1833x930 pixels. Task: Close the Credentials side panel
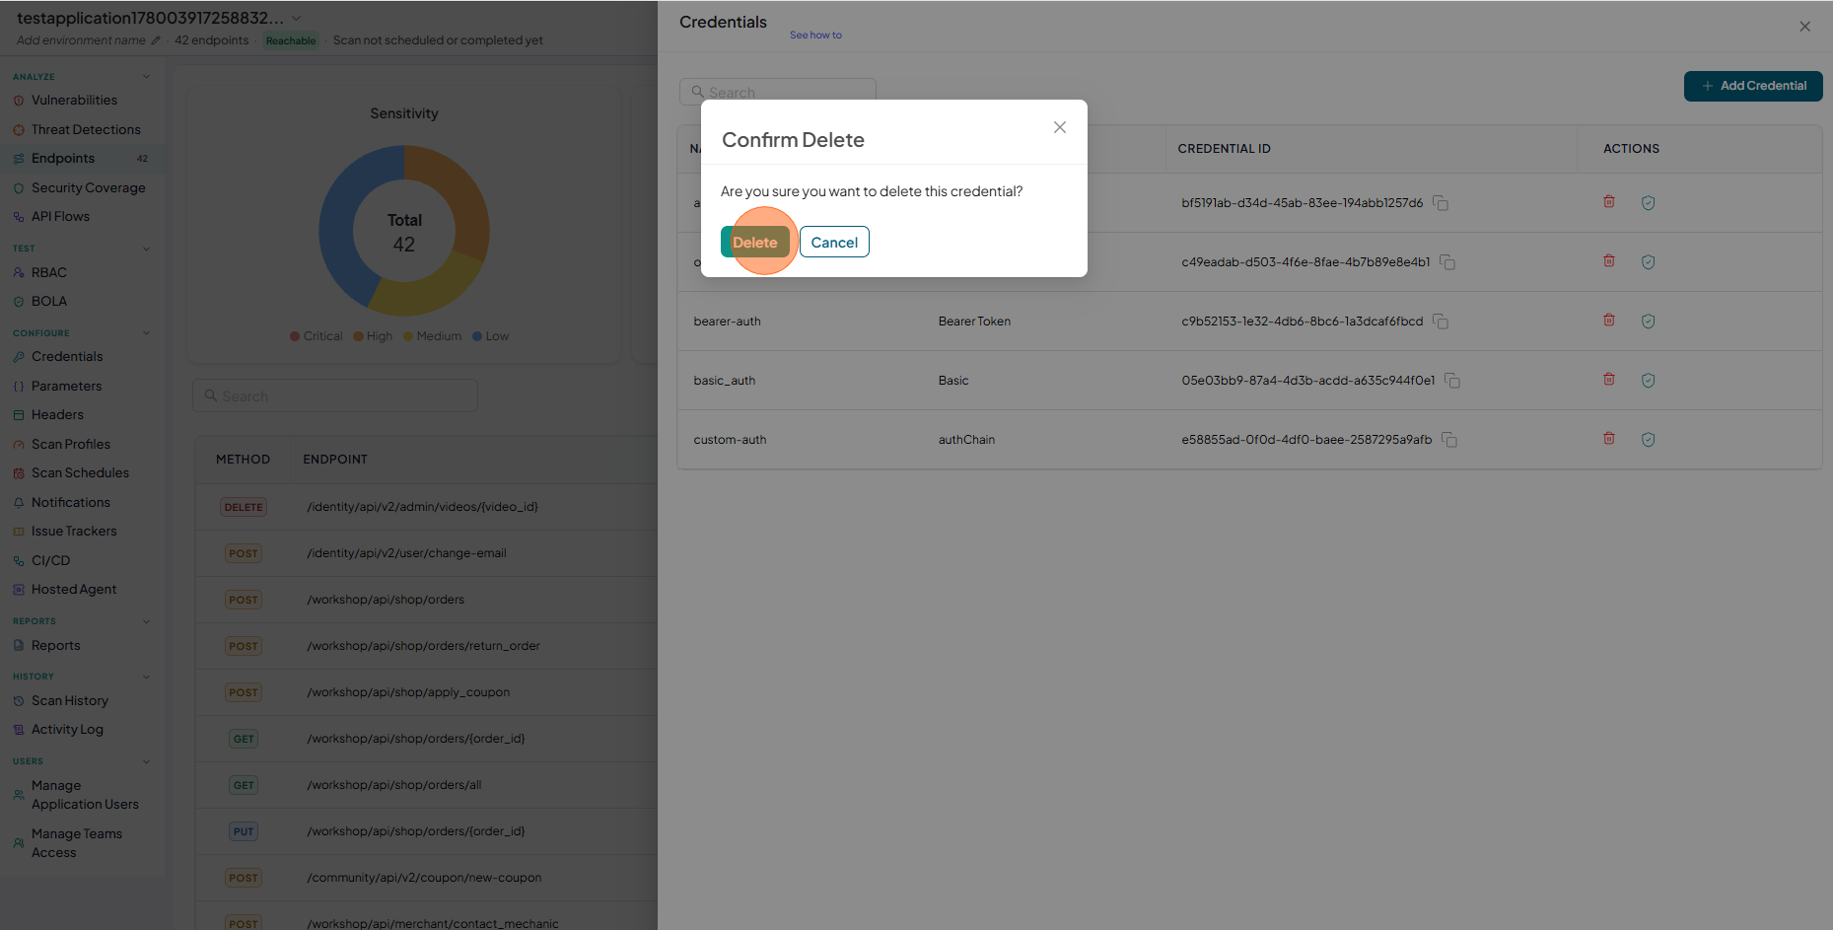coord(1804,27)
